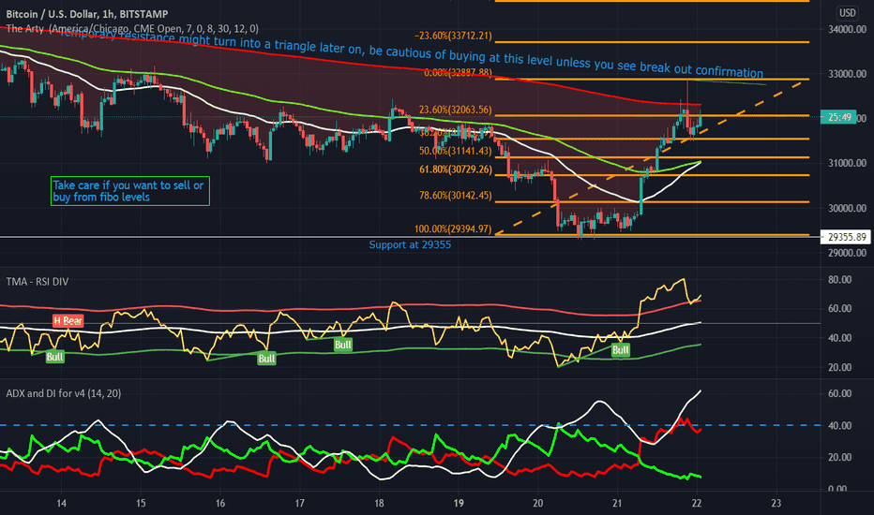Click date 23 on the time axis

point(776,504)
